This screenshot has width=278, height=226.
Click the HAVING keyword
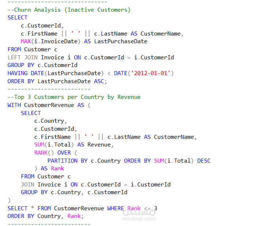coord(18,73)
